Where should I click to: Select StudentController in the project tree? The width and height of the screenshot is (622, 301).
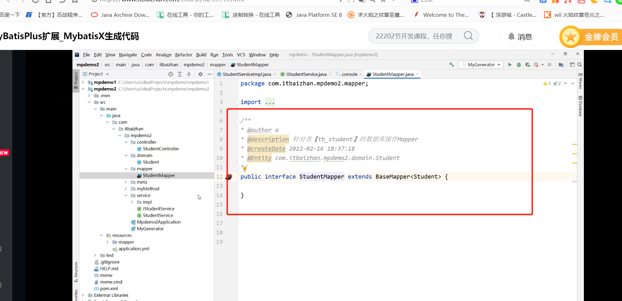pos(157,149)
